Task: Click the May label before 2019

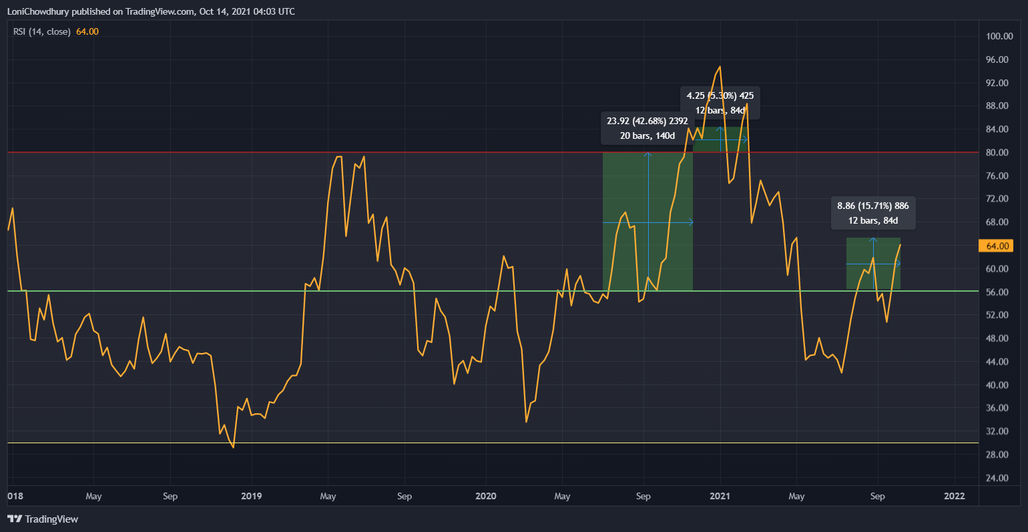Action: (93, 496)
